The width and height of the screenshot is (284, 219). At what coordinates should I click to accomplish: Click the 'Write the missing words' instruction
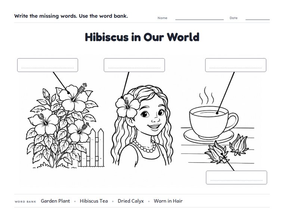[x=71, y=16]
